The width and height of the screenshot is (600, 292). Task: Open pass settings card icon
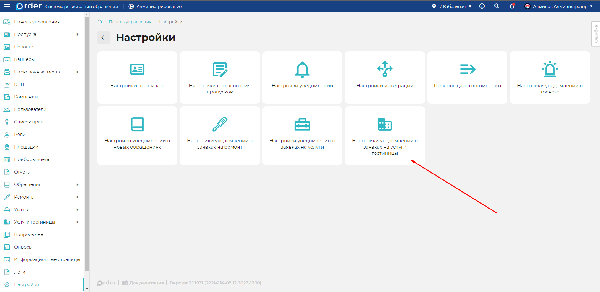click(137, 69)
